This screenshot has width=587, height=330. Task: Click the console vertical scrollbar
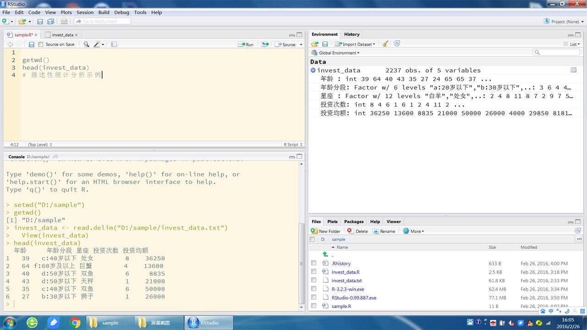tap(301, 264)
